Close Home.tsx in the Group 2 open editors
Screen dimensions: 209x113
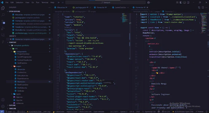[11, 39]
